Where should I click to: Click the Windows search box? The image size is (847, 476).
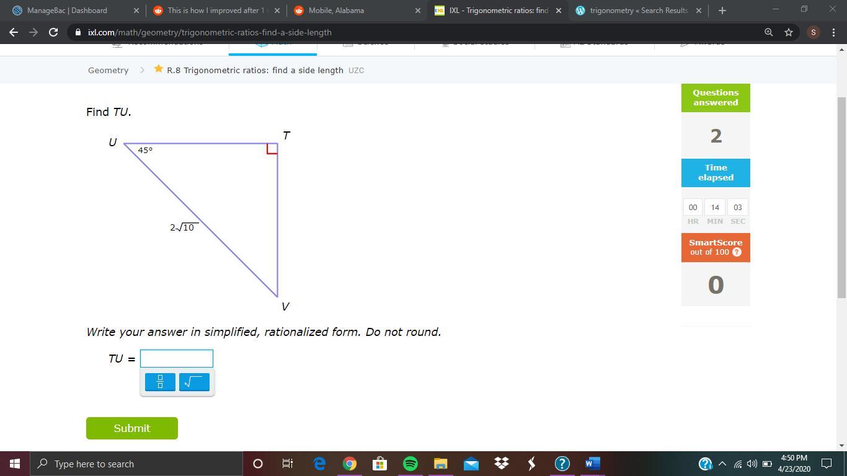point(136,464)
